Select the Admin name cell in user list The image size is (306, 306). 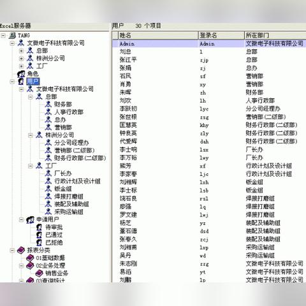pos(127,44)
